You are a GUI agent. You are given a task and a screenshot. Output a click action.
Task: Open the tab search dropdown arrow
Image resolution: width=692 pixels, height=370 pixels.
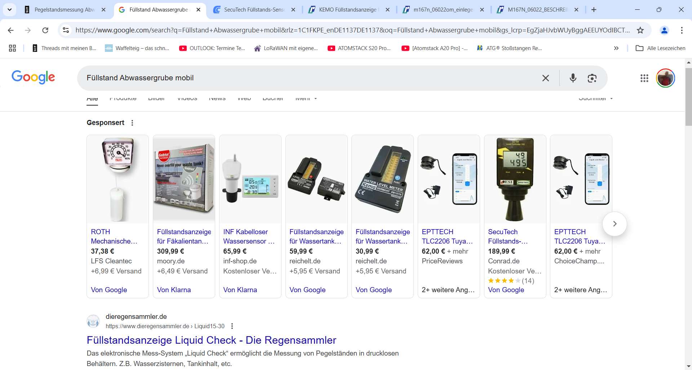(10, 10)
